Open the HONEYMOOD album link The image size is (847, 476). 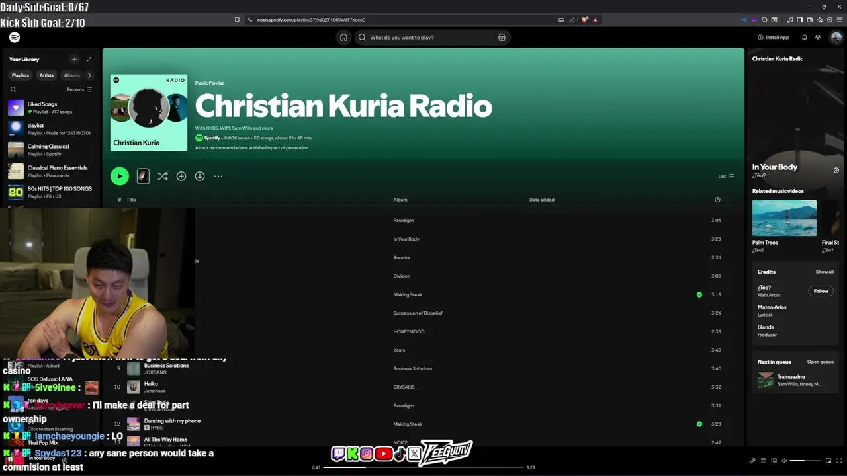pyautogui.click(x=409, y=332)
